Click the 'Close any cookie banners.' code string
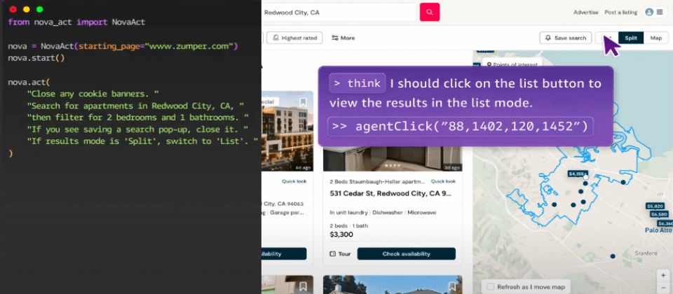The height and width of the screenshot is (294, 673). (x=93, y=93)
